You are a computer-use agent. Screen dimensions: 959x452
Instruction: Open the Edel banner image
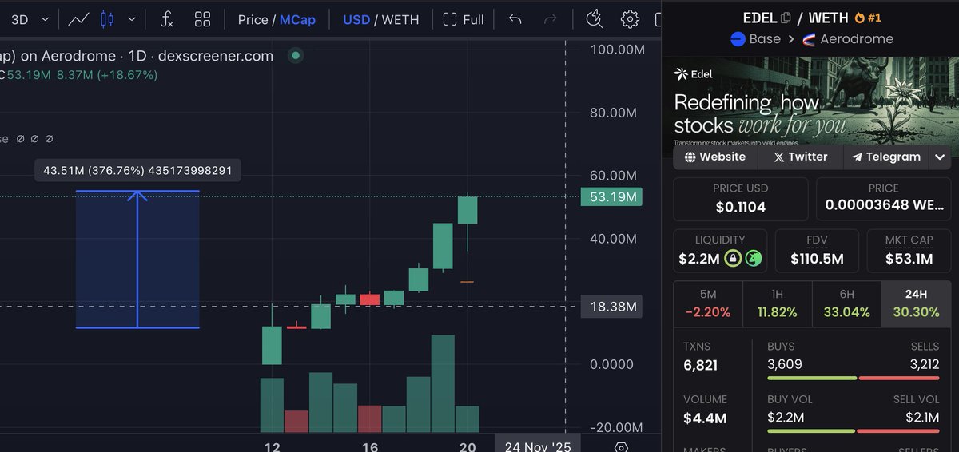[x=810, y=100]
